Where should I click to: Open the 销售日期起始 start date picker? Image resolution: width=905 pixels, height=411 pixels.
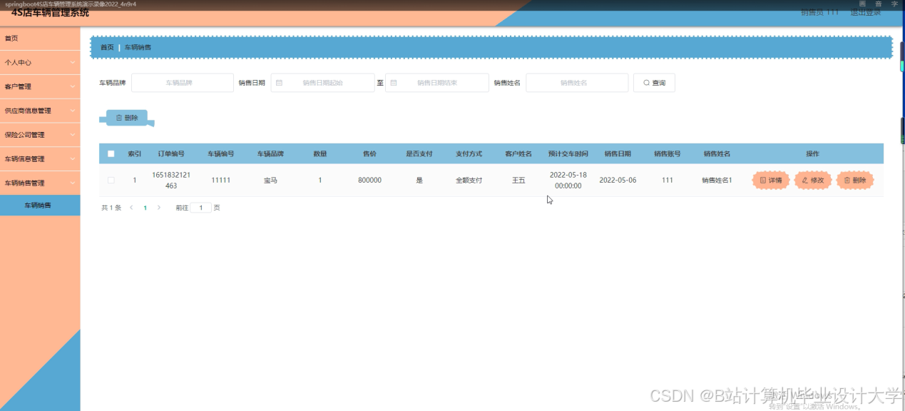pos(322,83)
